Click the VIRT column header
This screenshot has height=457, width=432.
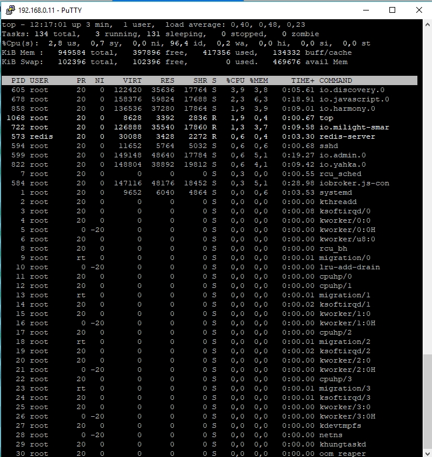132,80
